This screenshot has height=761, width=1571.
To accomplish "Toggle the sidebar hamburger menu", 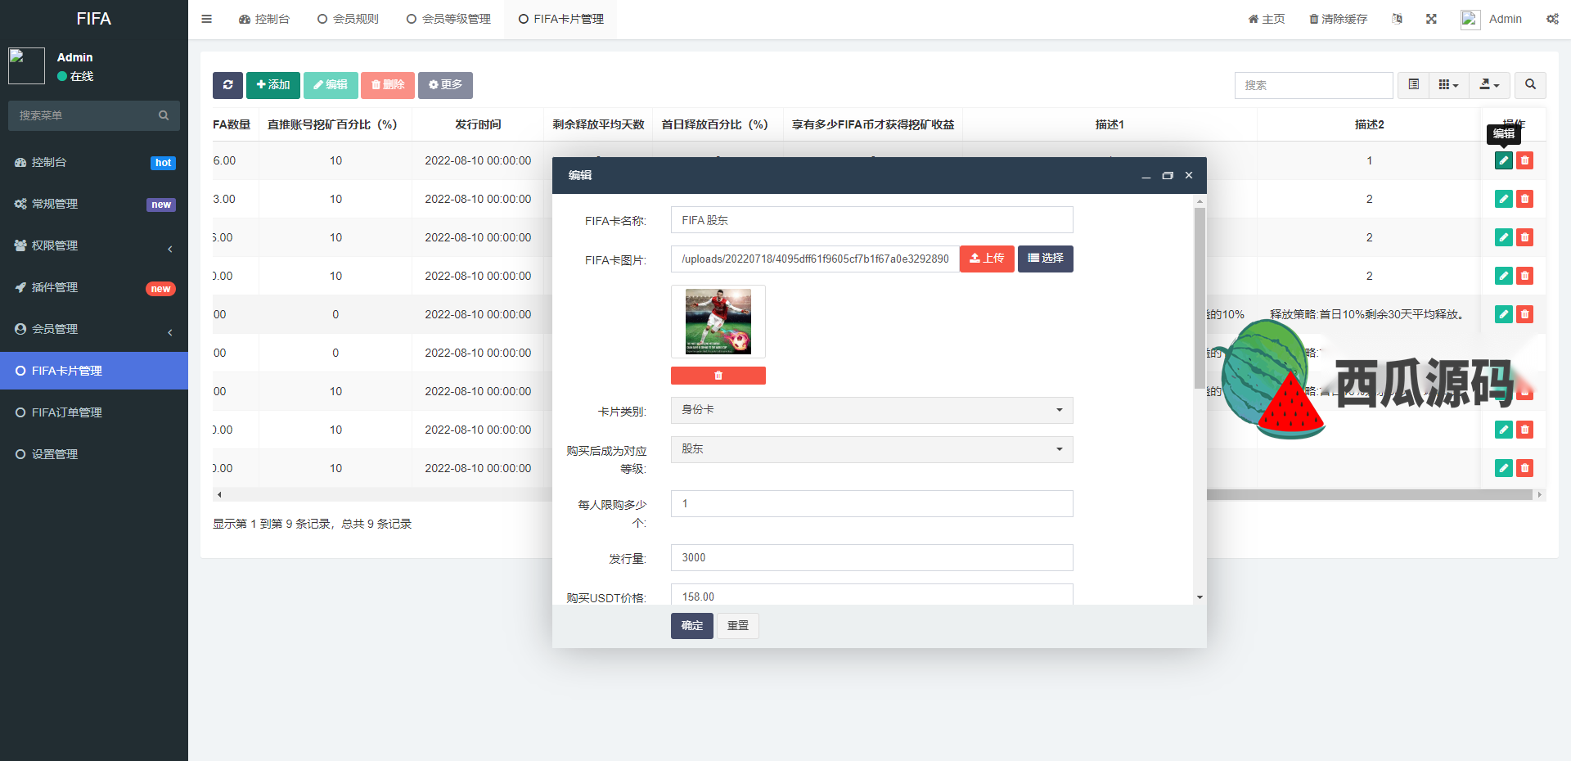I will pos(206,19).
